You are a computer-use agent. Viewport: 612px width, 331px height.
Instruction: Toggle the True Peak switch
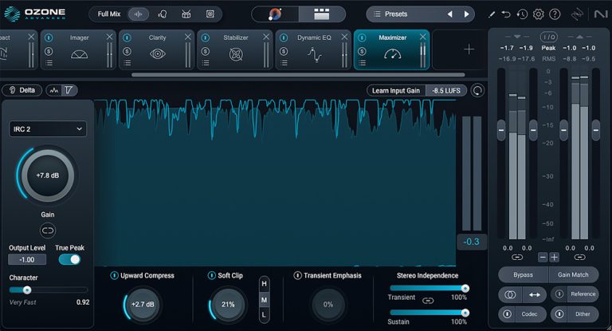coord(69,259)
